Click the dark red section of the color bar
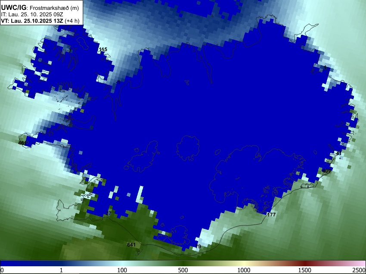The image size is (366, 274). tap(305, 263)
